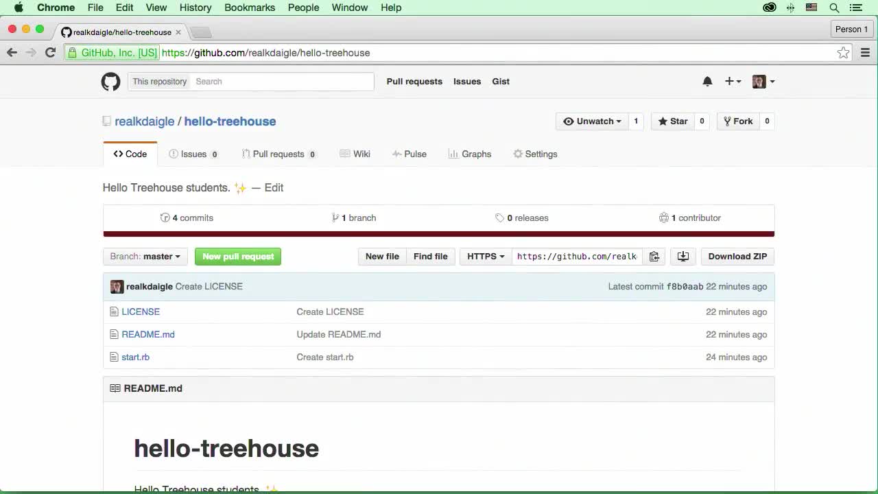878x494 pixels.
Task: Click the stargazers count 0
Action: pos(702,121)
